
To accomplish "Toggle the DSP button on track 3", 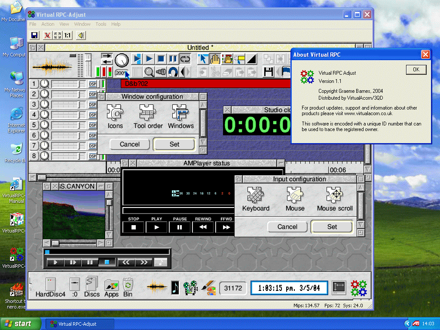I will pyautogui.click(x=92, y=104).
